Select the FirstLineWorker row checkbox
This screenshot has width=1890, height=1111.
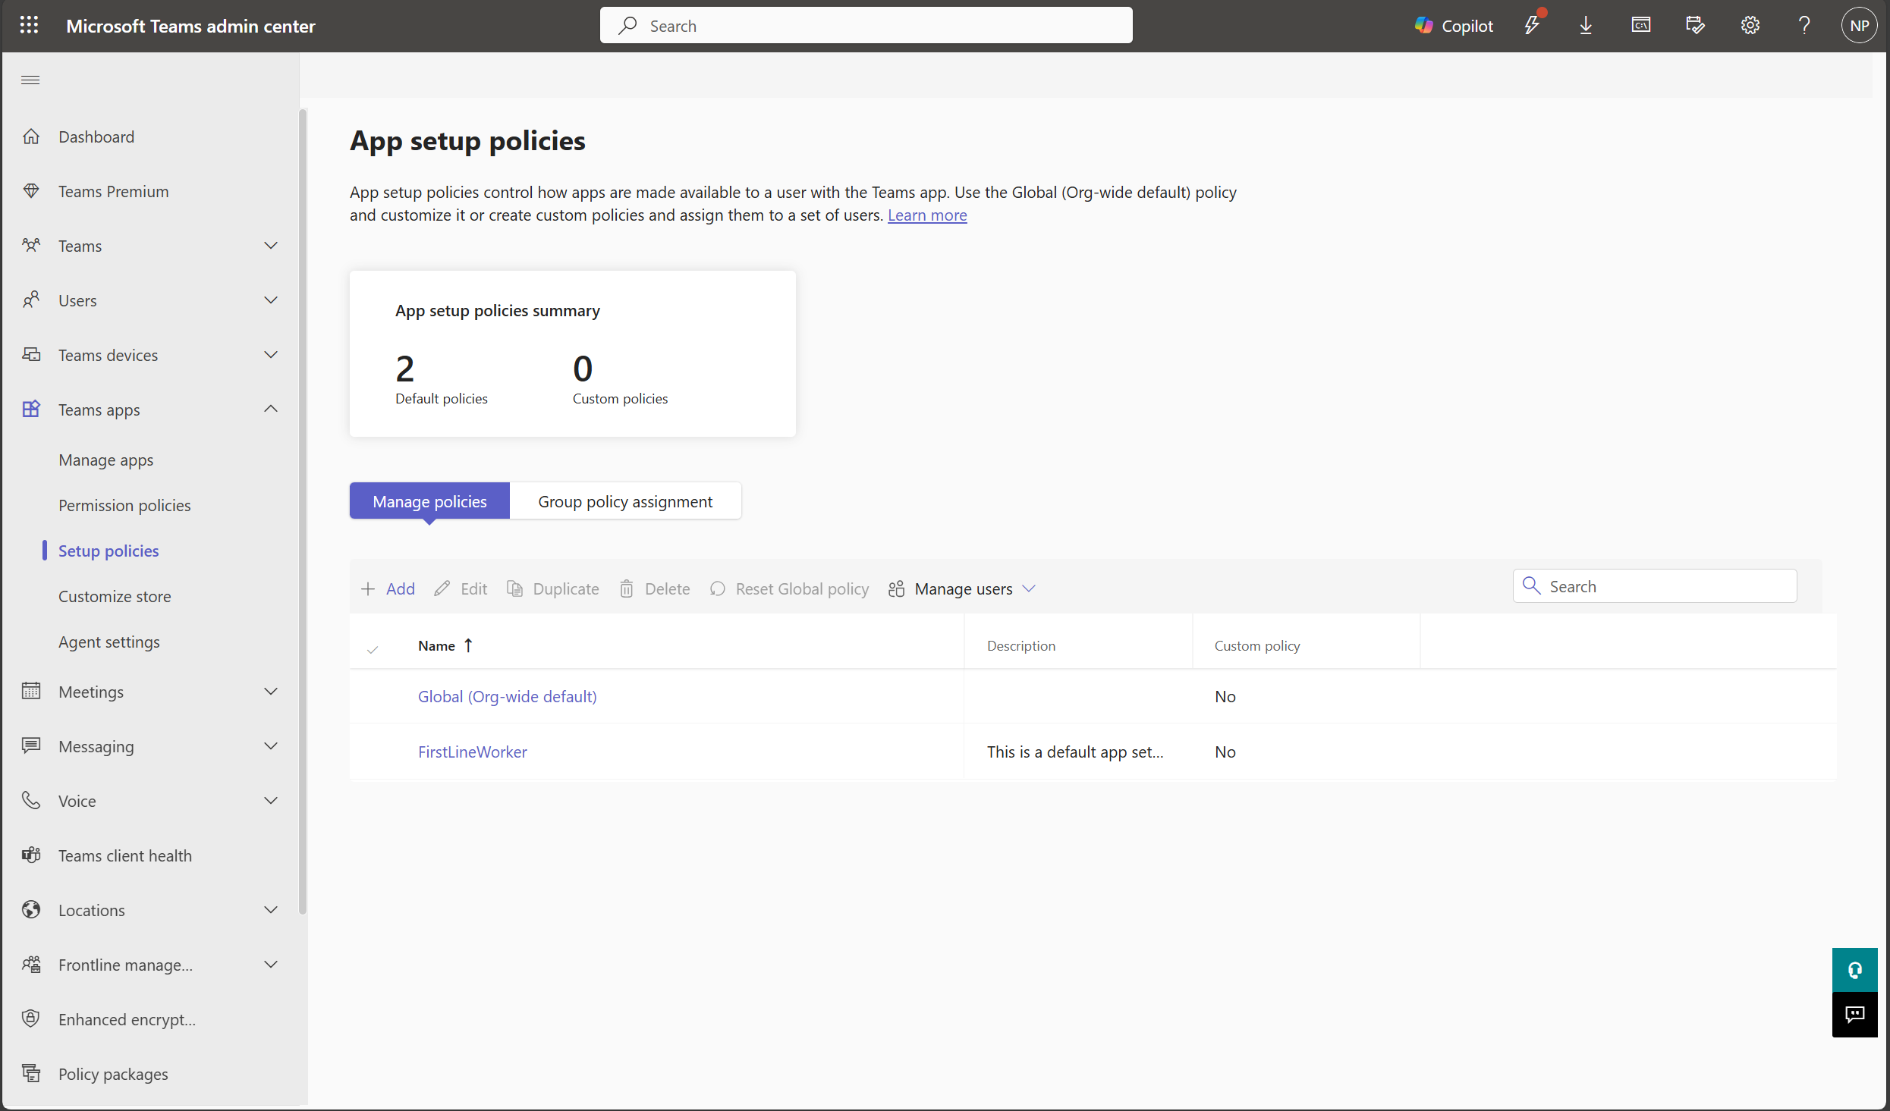pyautogui.click(x=373, y=752)
